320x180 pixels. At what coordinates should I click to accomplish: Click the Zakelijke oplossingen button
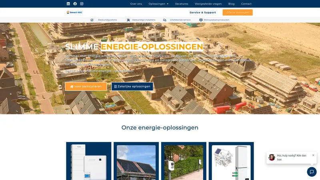[132, 86]
